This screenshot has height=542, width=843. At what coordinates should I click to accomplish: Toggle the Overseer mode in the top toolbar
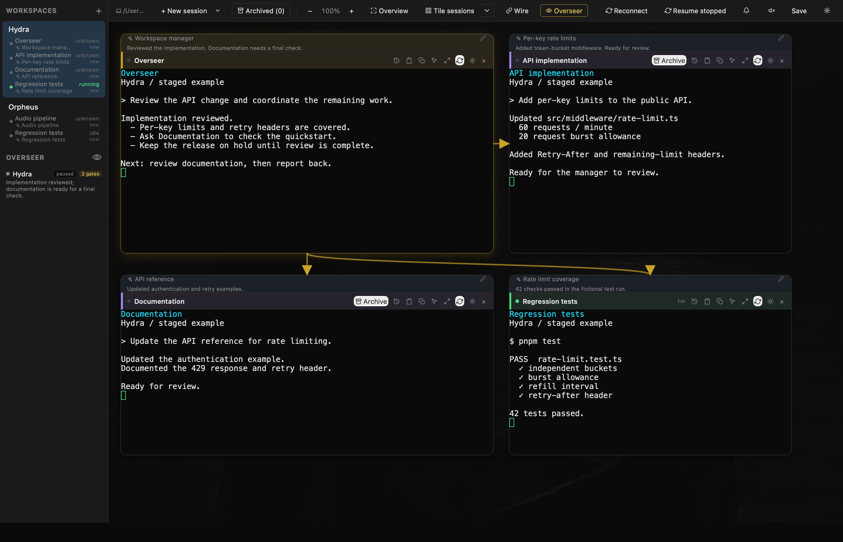pyautogui.click(x=564, y=11)
